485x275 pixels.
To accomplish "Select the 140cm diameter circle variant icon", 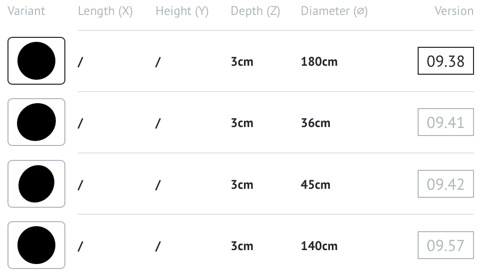I will click(36, 245).
